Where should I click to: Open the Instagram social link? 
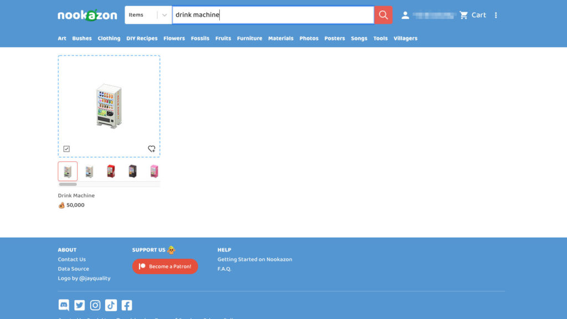pyautogui.click(x=95, y=305)
